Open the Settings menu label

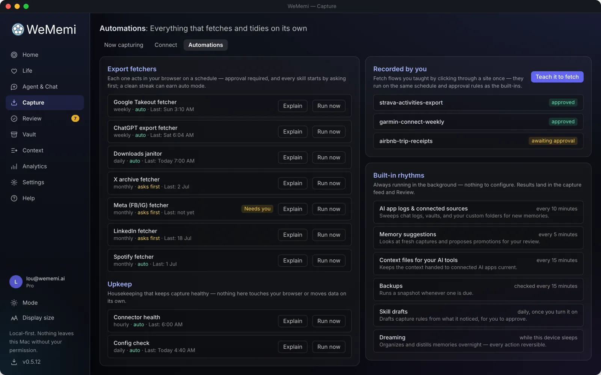click(x=33, y=182)
